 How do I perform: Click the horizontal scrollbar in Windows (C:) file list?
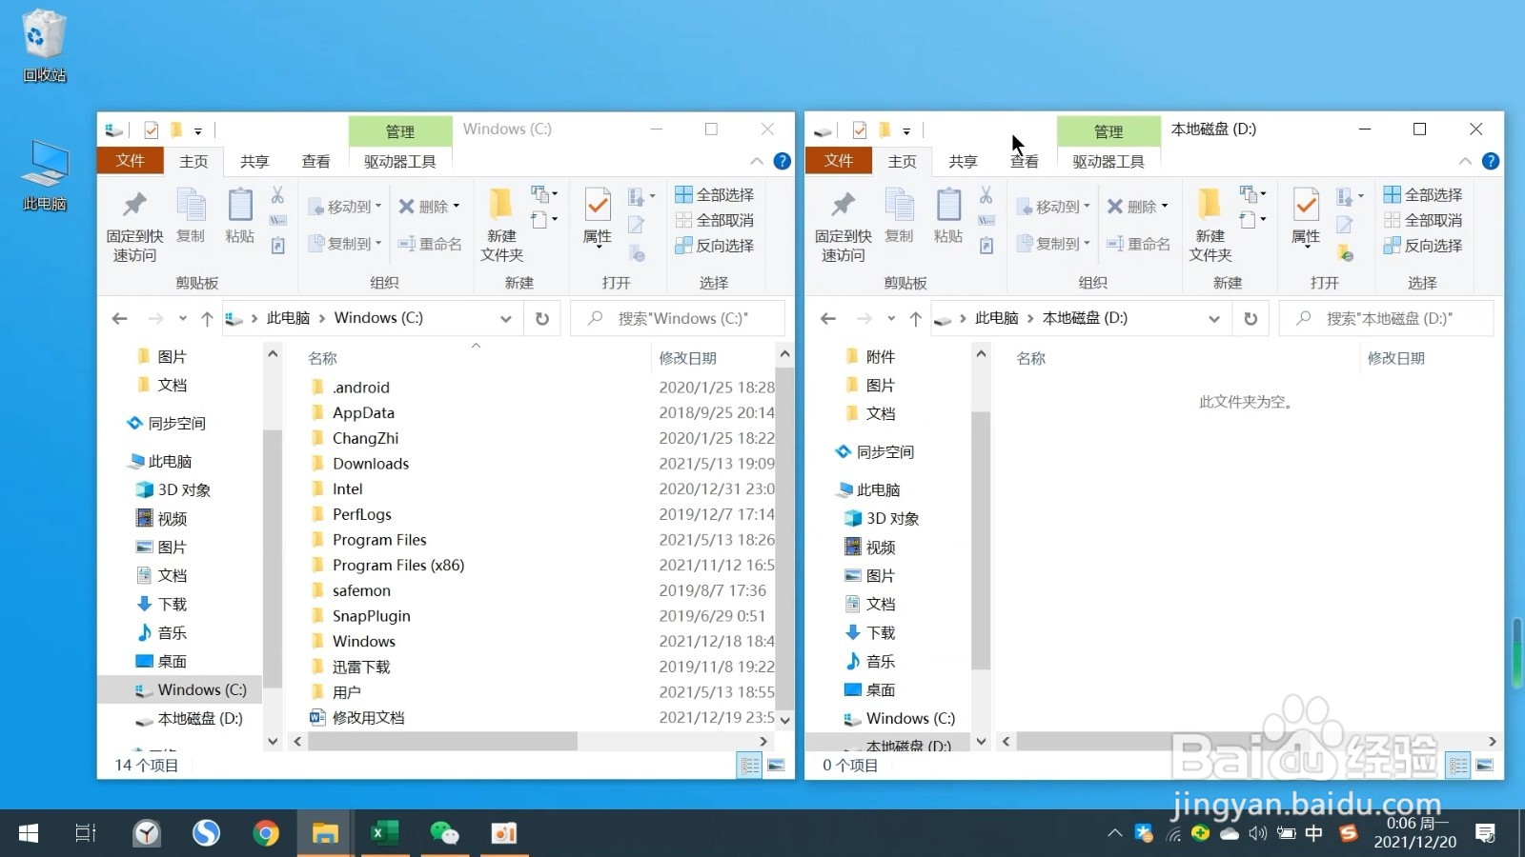click(x=442, y=741)
